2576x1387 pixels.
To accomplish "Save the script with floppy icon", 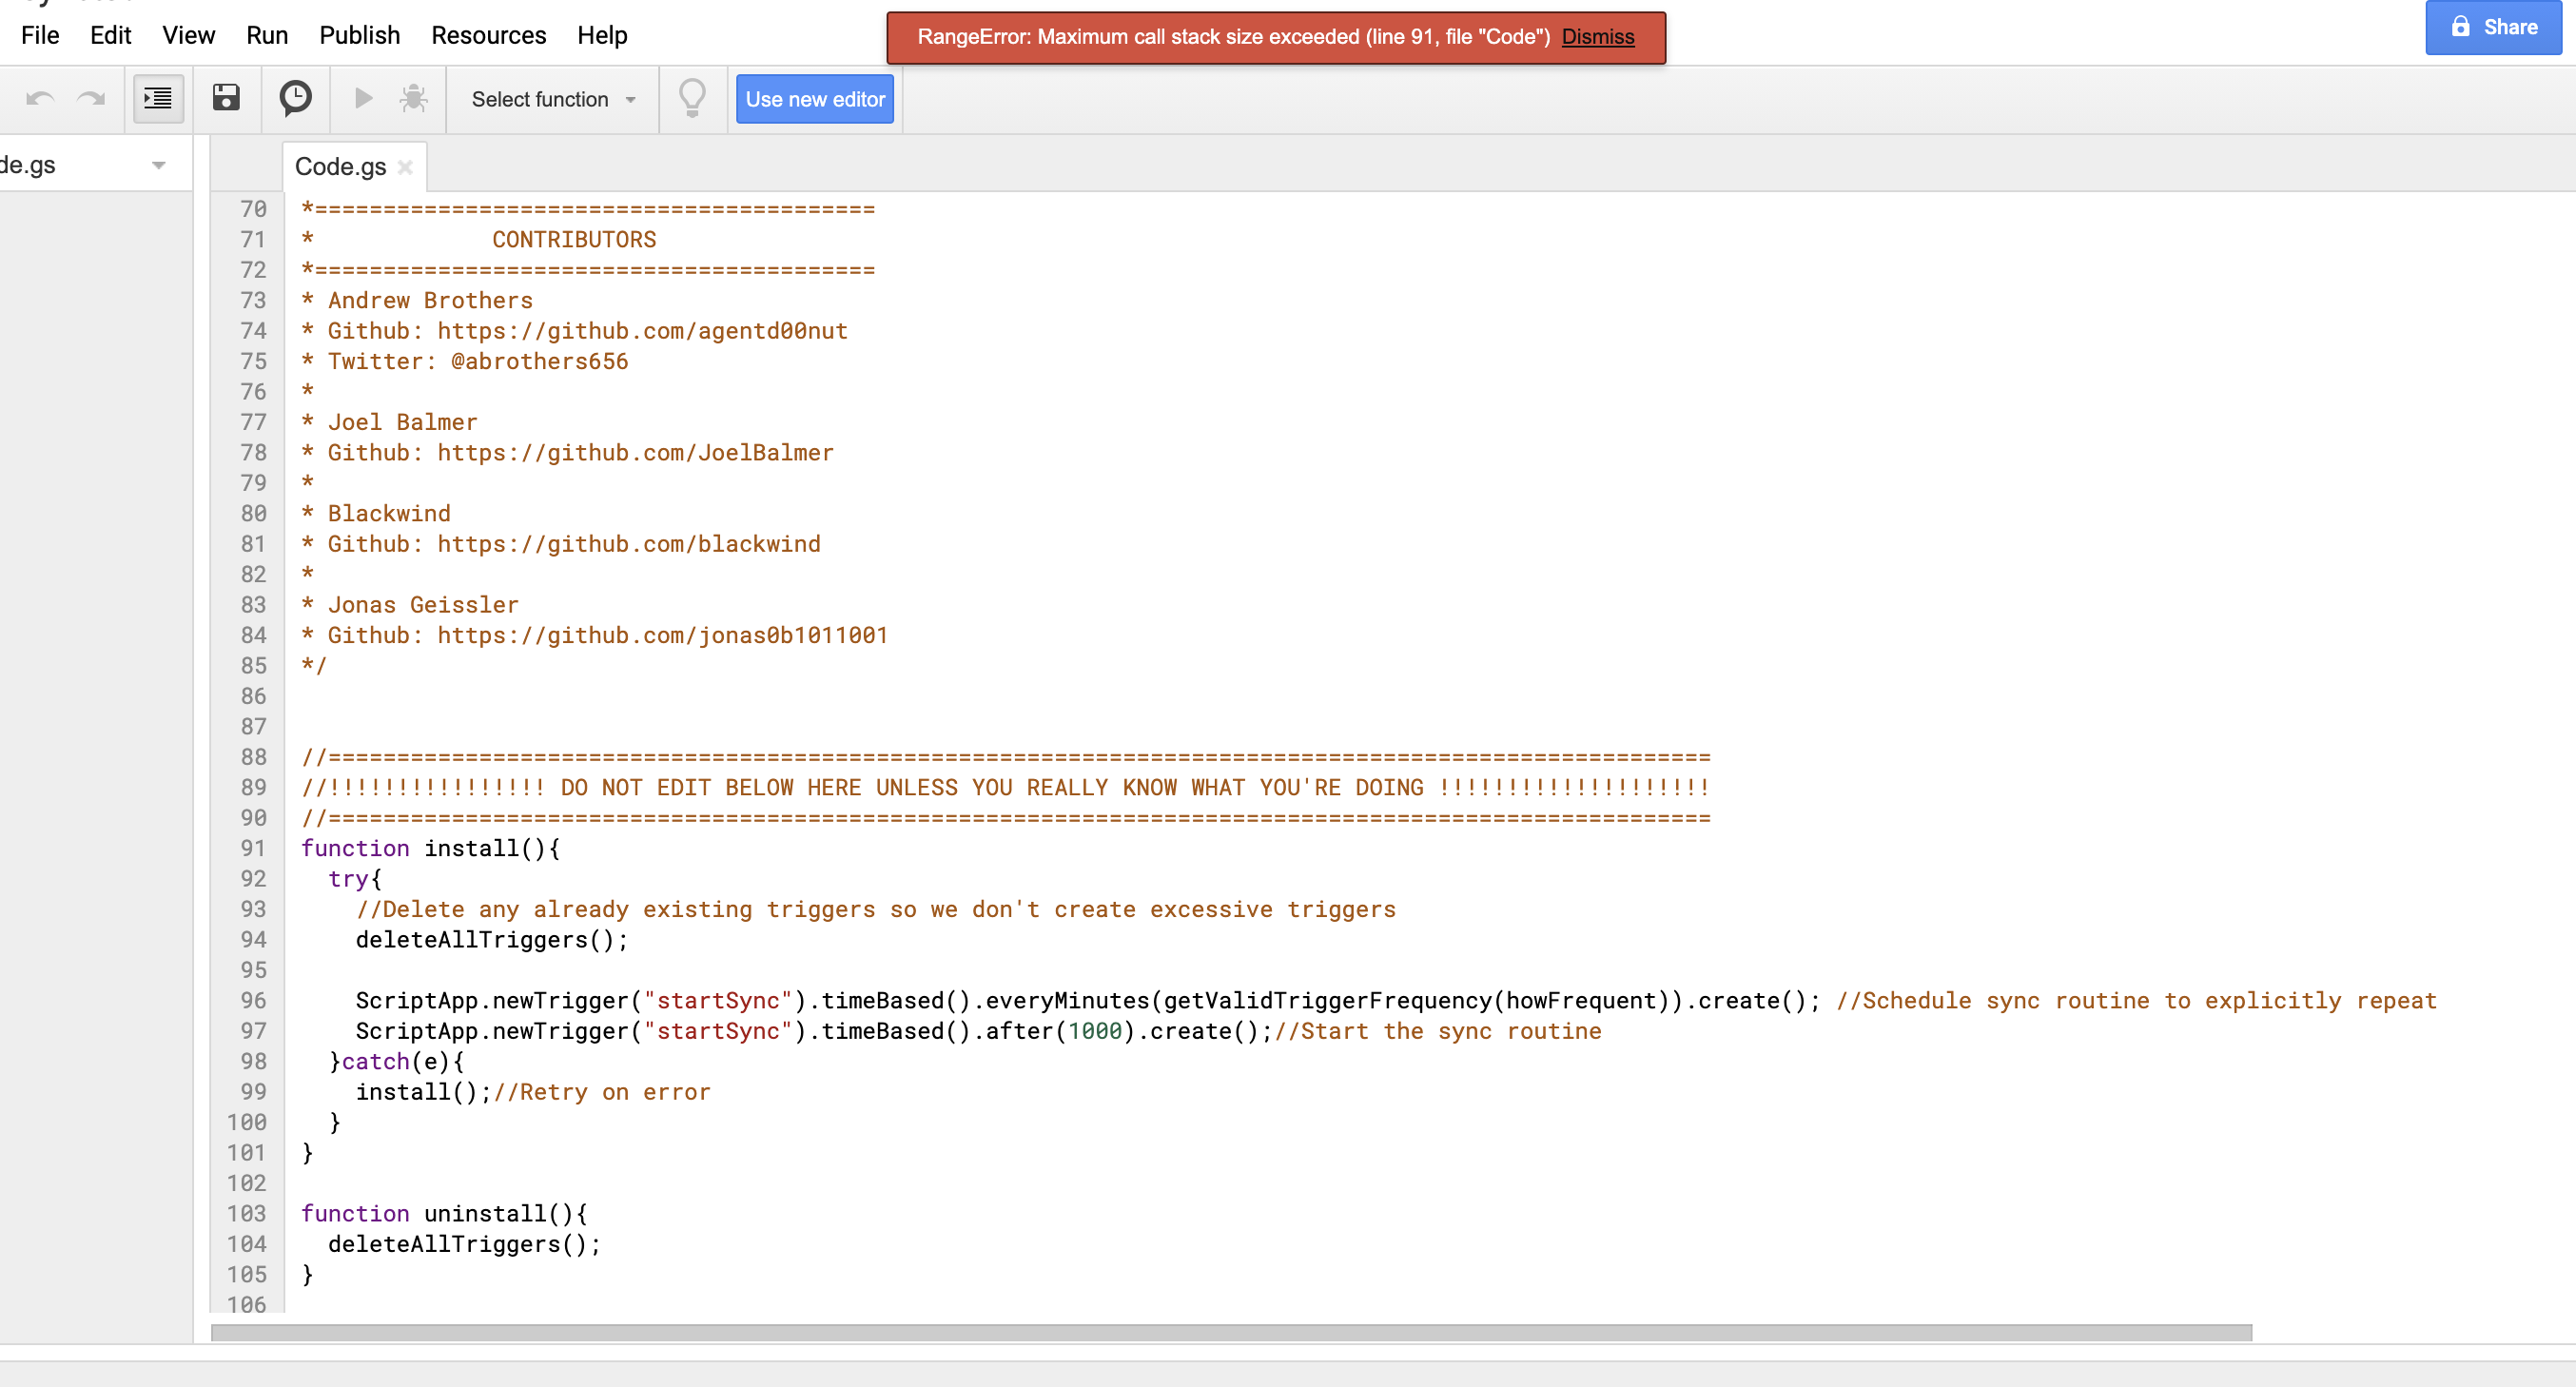I will pos(226,98).
